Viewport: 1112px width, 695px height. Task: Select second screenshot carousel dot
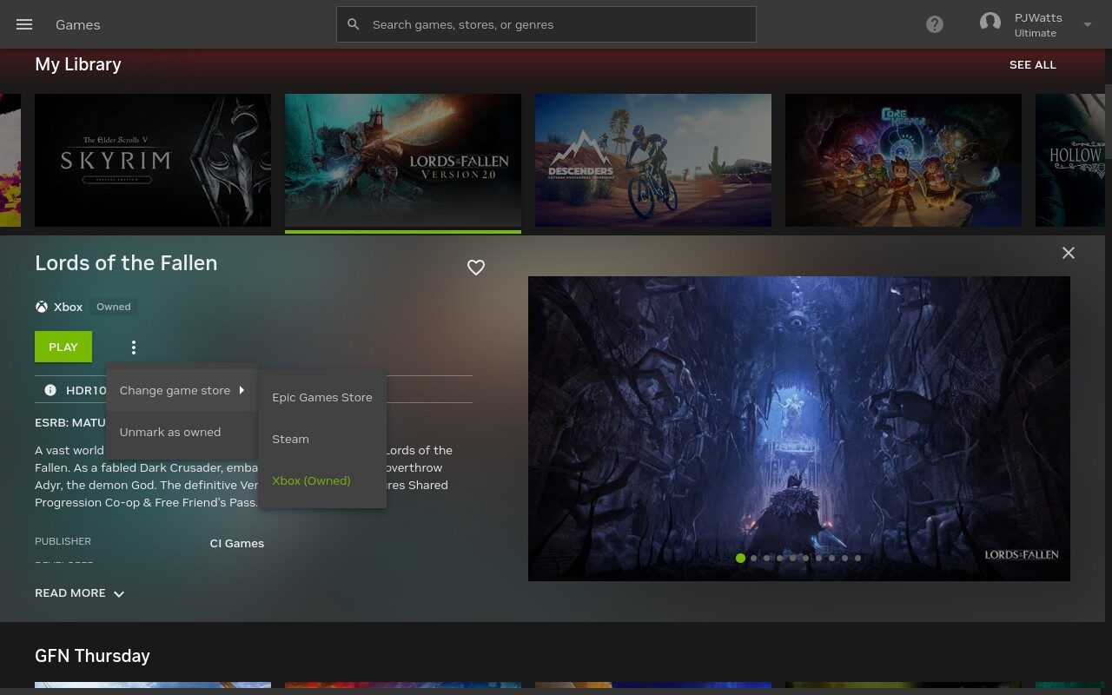coord(753,558)
